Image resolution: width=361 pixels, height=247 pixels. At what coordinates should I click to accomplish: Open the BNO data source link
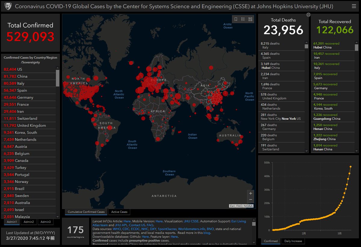click(210, 229)
